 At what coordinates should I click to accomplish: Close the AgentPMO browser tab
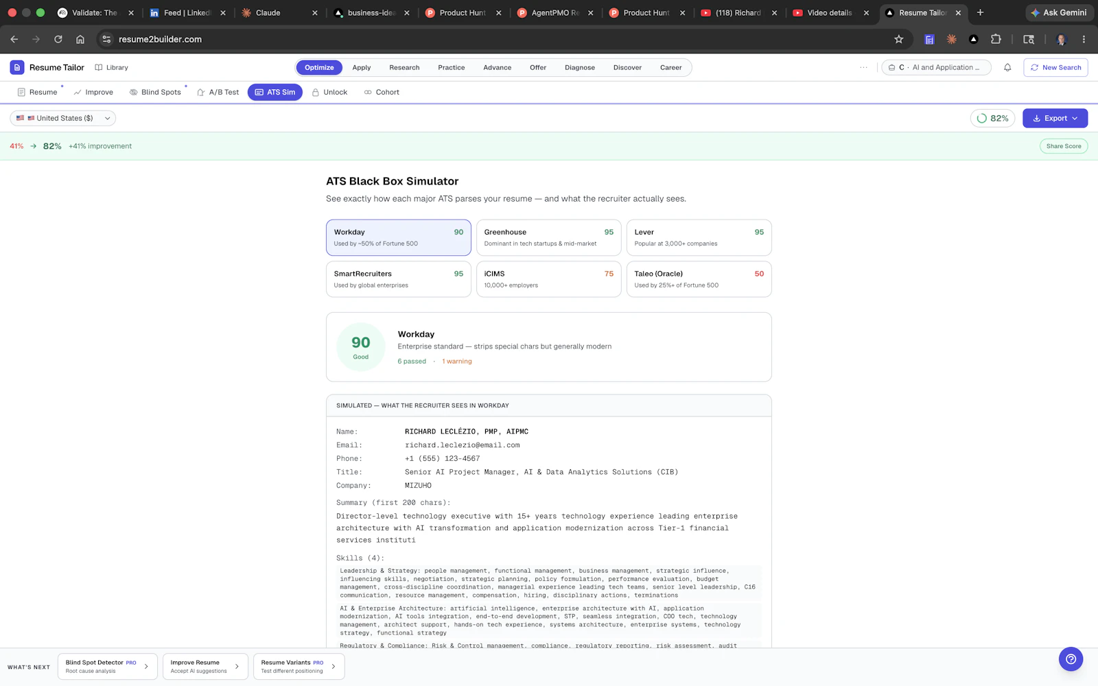tap(590, 12)
